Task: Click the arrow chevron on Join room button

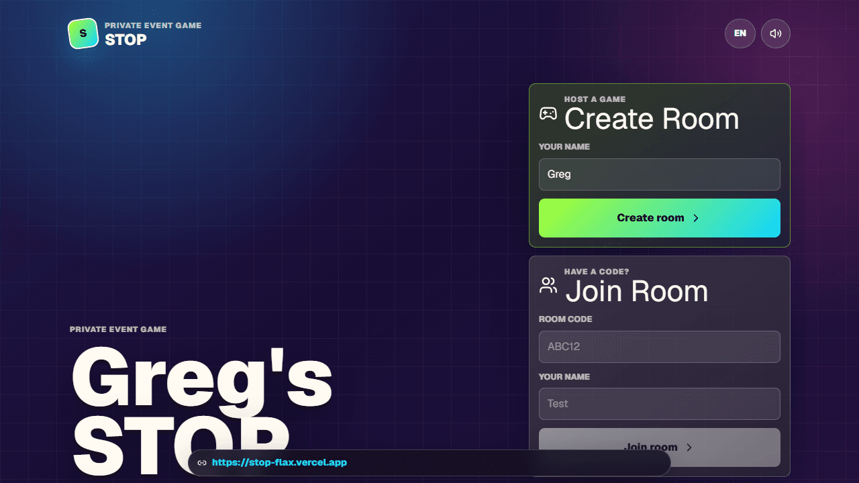Action: click(x=689, y=447)
